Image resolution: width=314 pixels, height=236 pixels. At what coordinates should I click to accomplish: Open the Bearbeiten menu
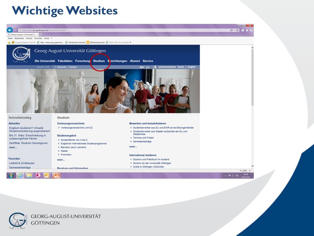(19, 38)
